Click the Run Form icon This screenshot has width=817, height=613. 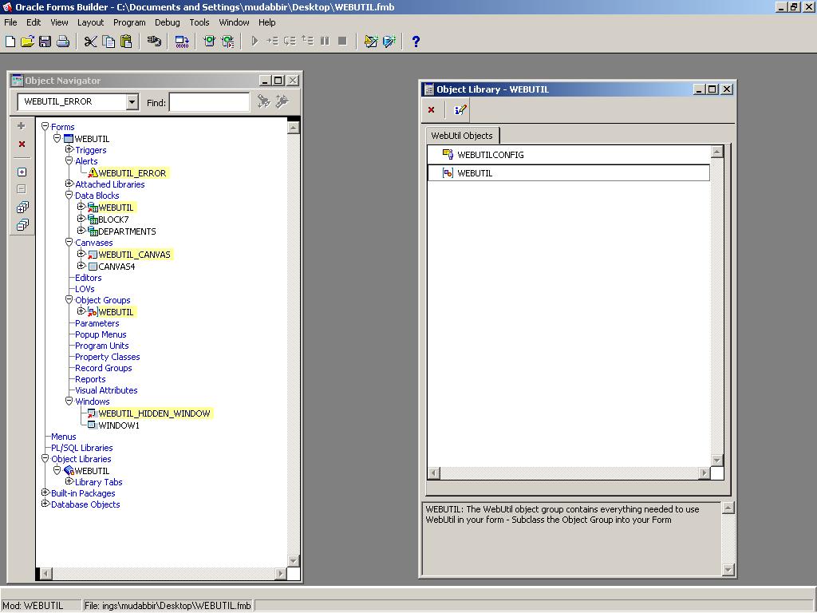[210, 42]
